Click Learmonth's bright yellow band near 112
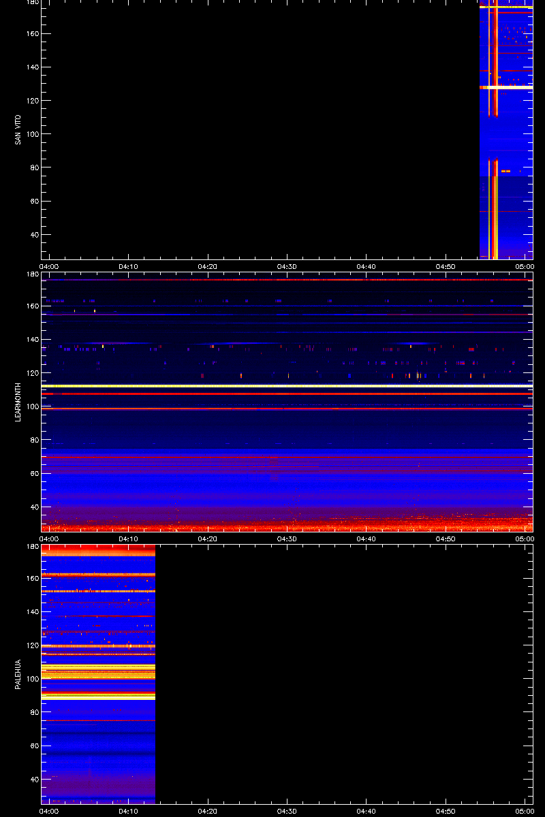This screenshot has height=817, width=545. coord(287,386)
